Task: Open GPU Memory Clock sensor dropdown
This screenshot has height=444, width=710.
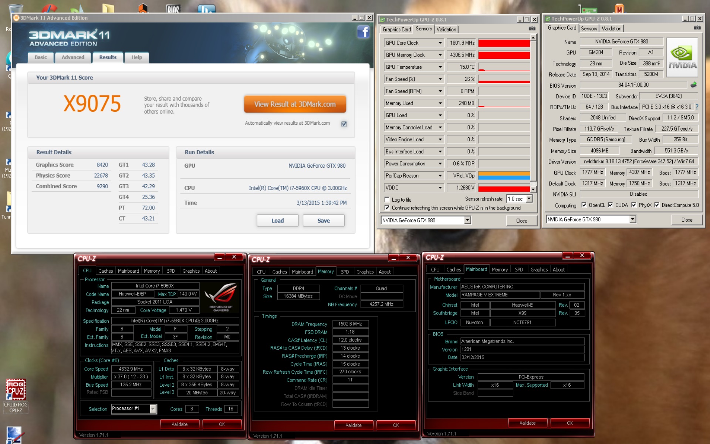Action: tap(440, 55)
